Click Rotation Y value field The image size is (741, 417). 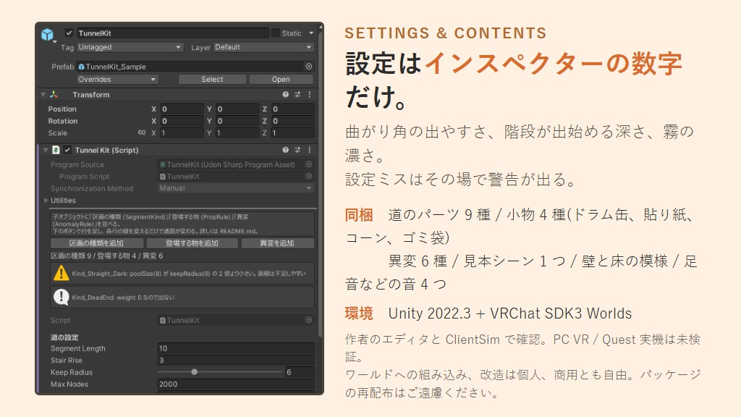[237, 121]
